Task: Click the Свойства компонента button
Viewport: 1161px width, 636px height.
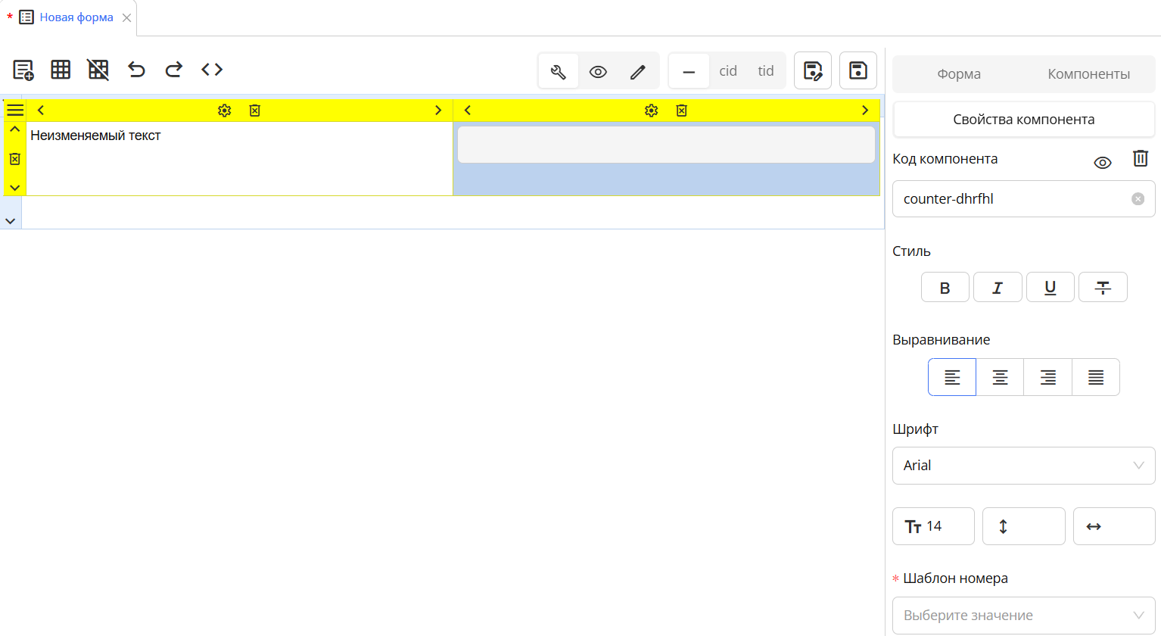Action: point(1023,120)
